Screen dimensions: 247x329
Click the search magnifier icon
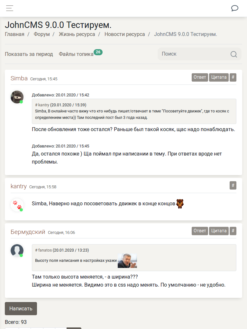(234, 54)
